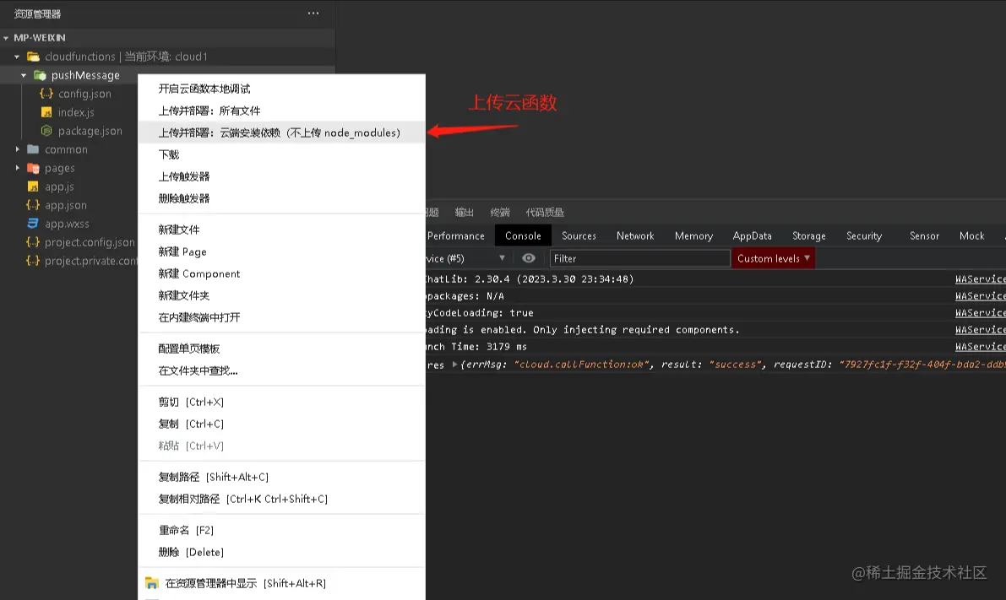Select 删除触发器 in the context menu
Viewport: 1006px width, 600px height.
[281, 198]
